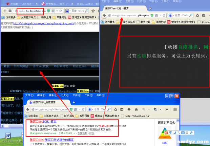Open 访问最多 bookmark in Baidu search window
The height and width of the screenshot is (146, 210).
click(31, 116)
